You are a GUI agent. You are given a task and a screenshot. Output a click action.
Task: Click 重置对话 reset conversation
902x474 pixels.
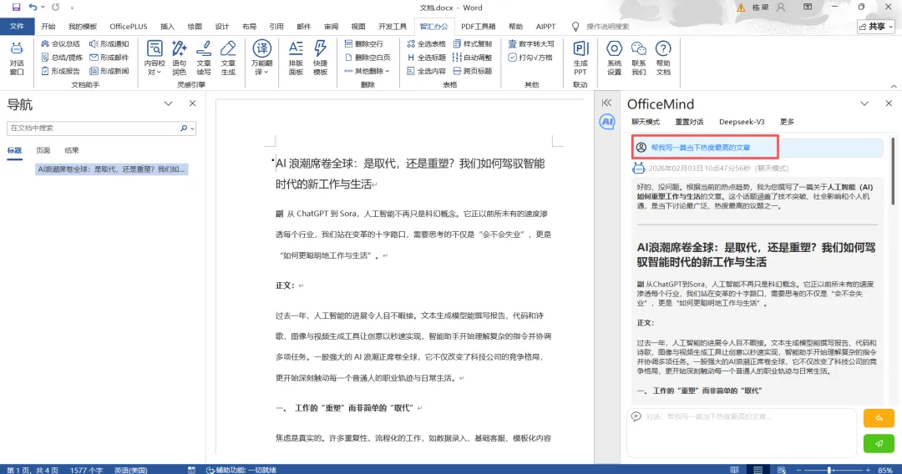tap(689, 122)
